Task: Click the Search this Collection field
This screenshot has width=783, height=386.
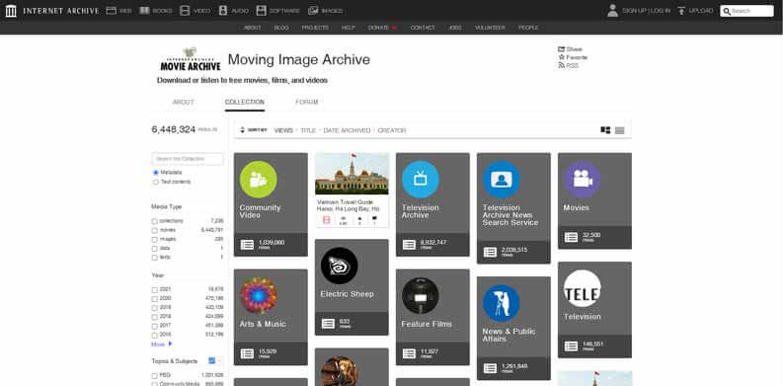Action: pos(188,159)
